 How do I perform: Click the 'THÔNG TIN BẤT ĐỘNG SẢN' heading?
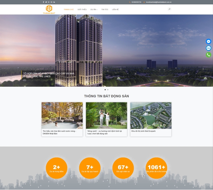tap(106, 96)
